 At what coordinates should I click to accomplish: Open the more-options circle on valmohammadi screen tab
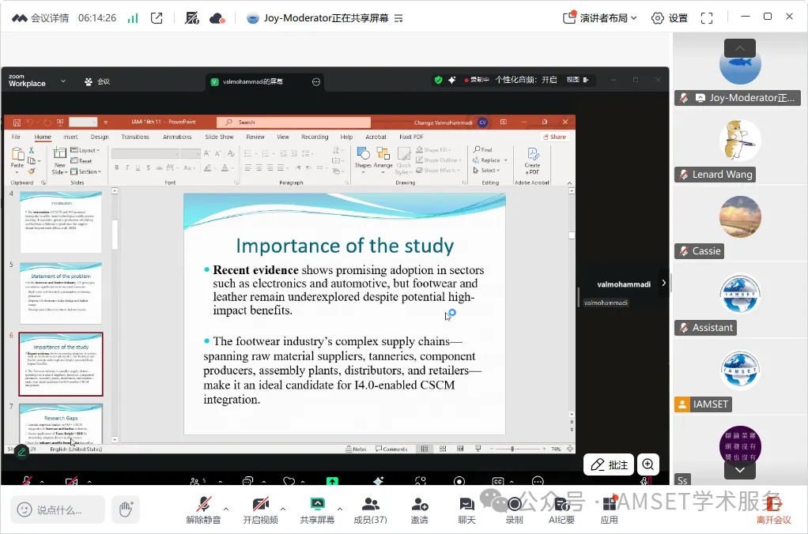click(x=316, y=82)
